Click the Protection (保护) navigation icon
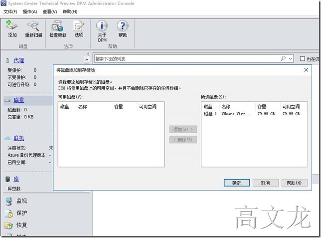Screen dimensions: 321x238 pos(9,213)
